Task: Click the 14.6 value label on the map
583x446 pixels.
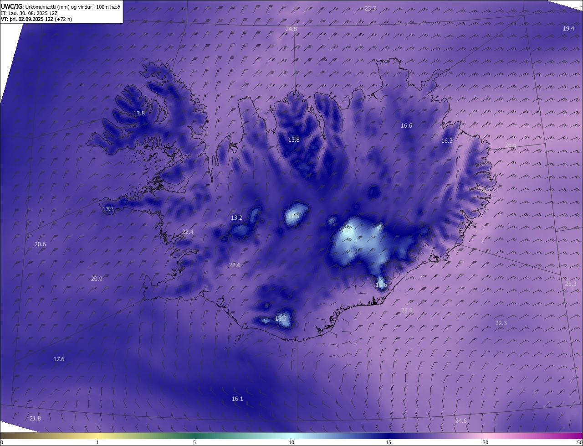Action: (381, 285)
